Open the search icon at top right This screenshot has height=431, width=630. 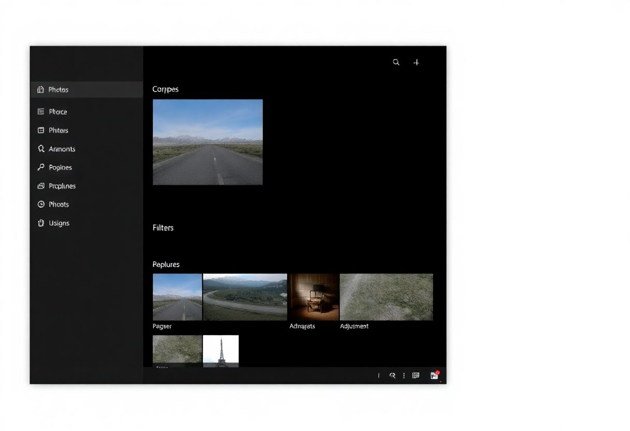coord(396,62)
